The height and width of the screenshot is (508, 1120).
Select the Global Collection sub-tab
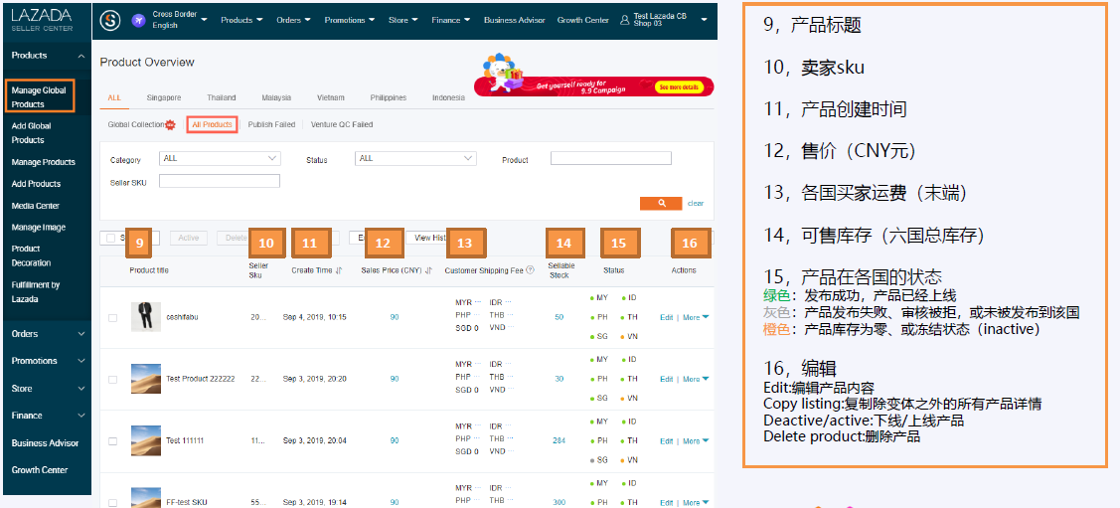coord(136,124)
